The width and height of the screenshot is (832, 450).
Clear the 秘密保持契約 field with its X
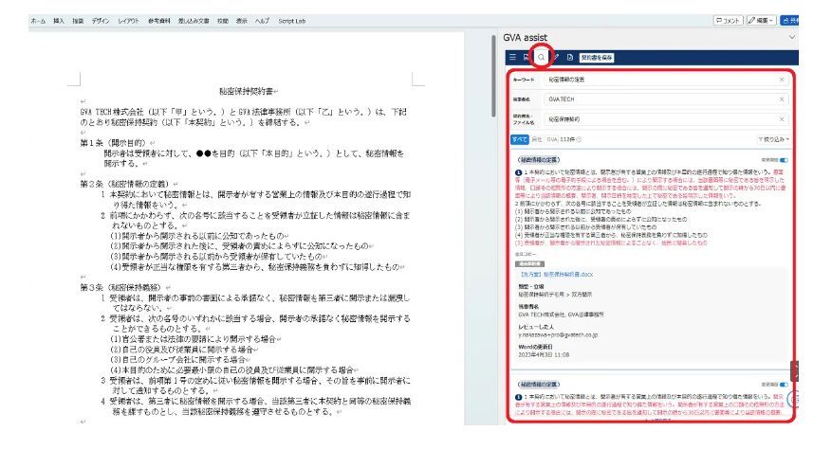click(x=782, y=119)
